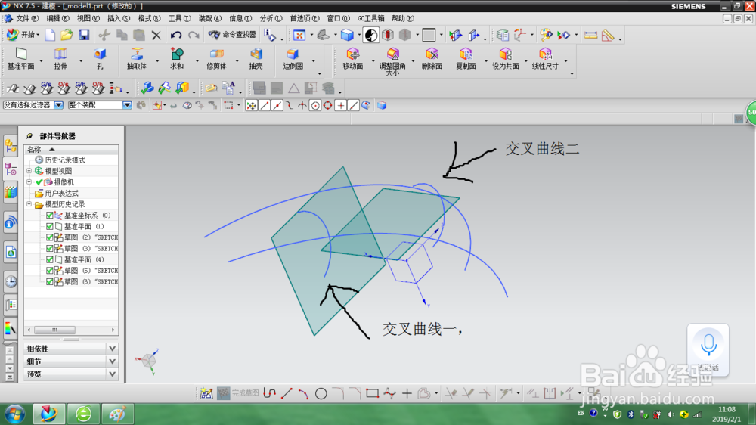The width and height of the screenshot is (756, 425).
Task: Click the volume icon in system tray
Action: [x=671, y=414]
